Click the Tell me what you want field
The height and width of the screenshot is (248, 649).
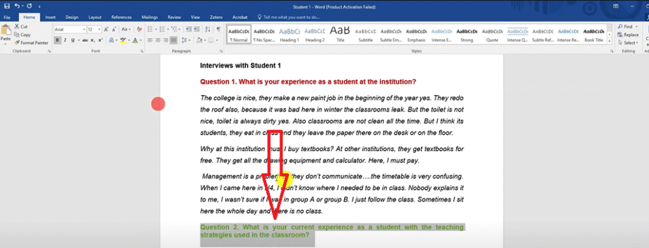point(288,17)
